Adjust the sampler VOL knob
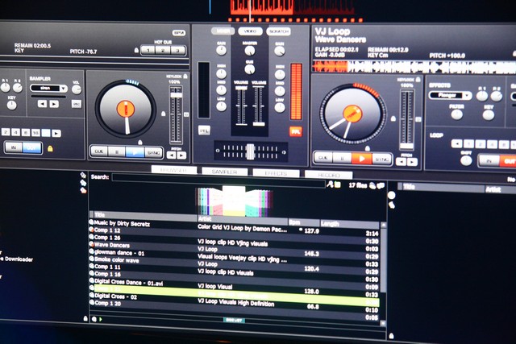516x344 pixels. pos(77,89)
